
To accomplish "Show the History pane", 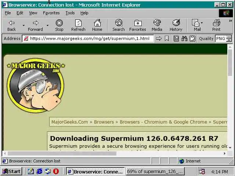I will (x=176, y=25).
